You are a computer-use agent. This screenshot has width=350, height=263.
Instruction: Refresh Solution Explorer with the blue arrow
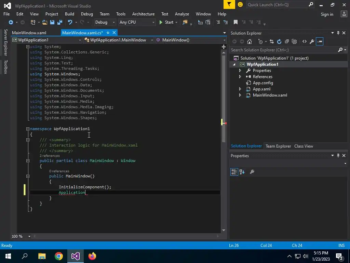click(x=279, y=41)
